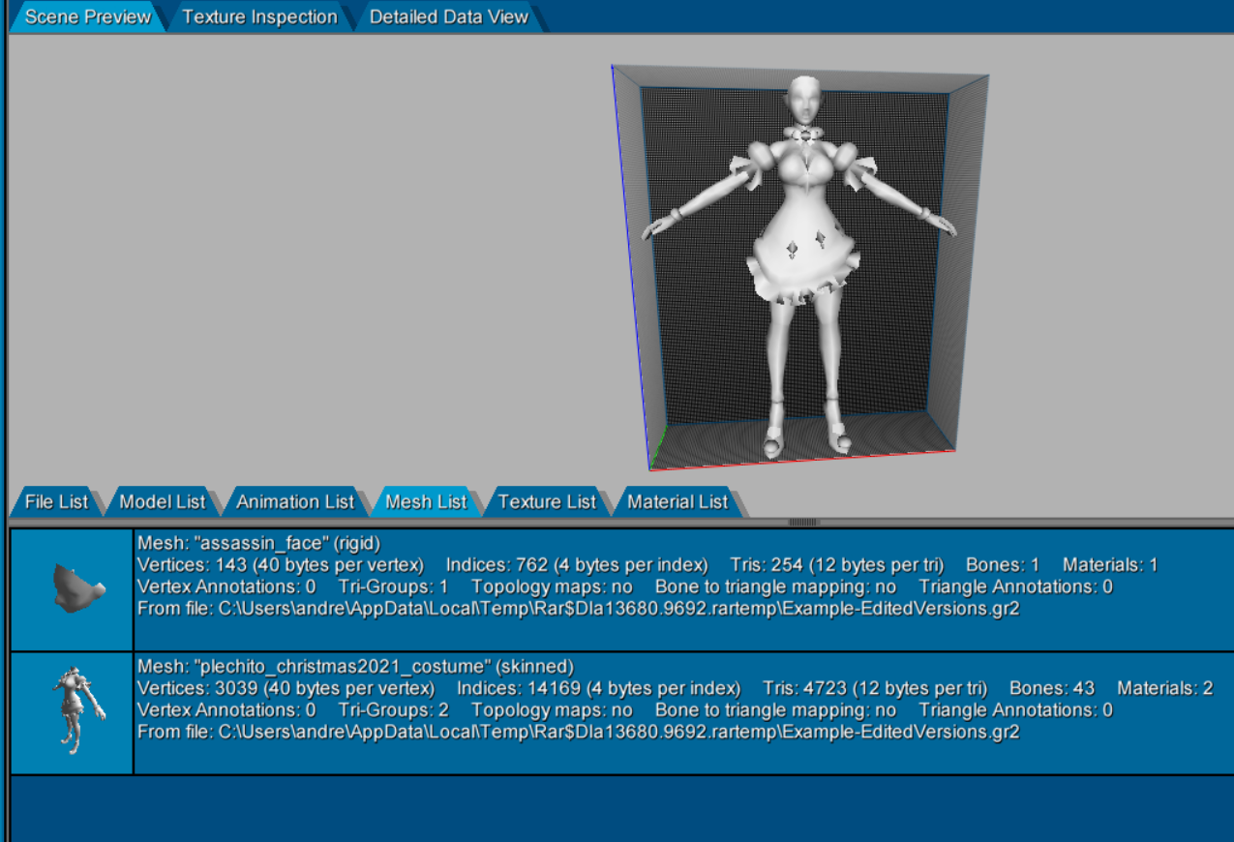Open the Texture List tab

click(x=547, y=501)
